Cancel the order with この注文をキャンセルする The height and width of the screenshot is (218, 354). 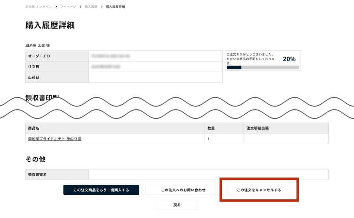pyautogui.click(x=259, y=190)
